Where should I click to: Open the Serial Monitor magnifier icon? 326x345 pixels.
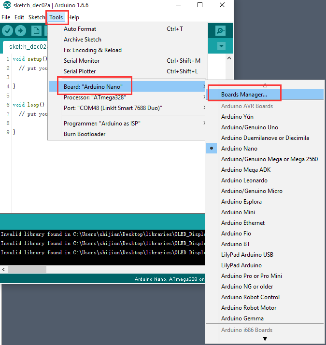tap(220, 30)
